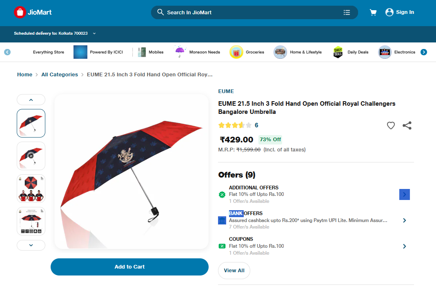This screenshot has width=436, height=291.
Task: Go to Home breadcrumb link
Action: click(25, 75)
